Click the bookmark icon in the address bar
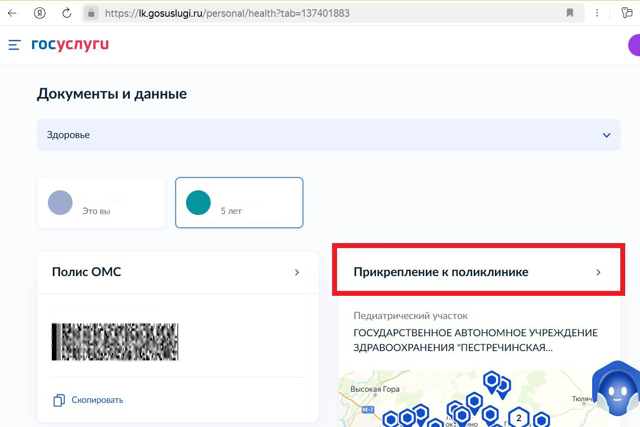 coord(569,13)
